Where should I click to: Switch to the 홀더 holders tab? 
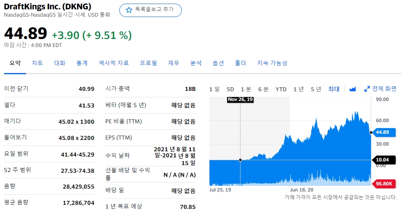click(x=240, y=63)
